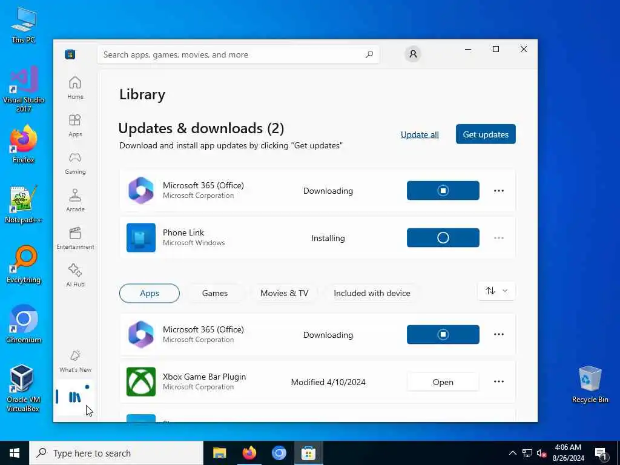The image size is (620, 465).
Task: Click the Phone Link app icon
Action: pyautogui.click(x=141, y=237)
